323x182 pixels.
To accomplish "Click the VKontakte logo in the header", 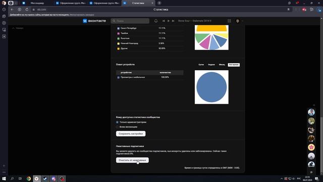I will point(94,21).
